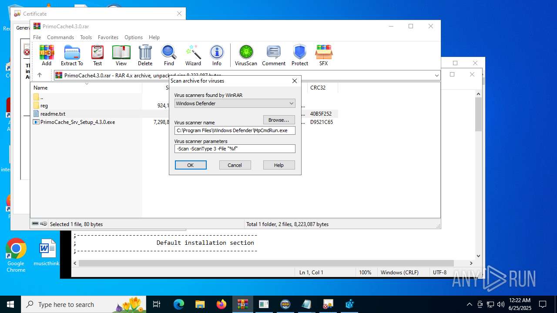Viewport: 557px width, 313px height.
Task: Click 100% zoom in Notepad status bar
Action: [365, 273]
